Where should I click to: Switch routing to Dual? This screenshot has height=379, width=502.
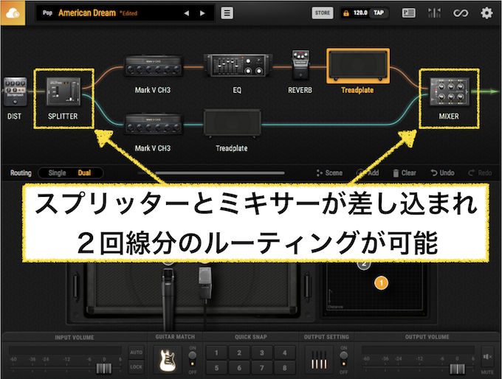84,173
